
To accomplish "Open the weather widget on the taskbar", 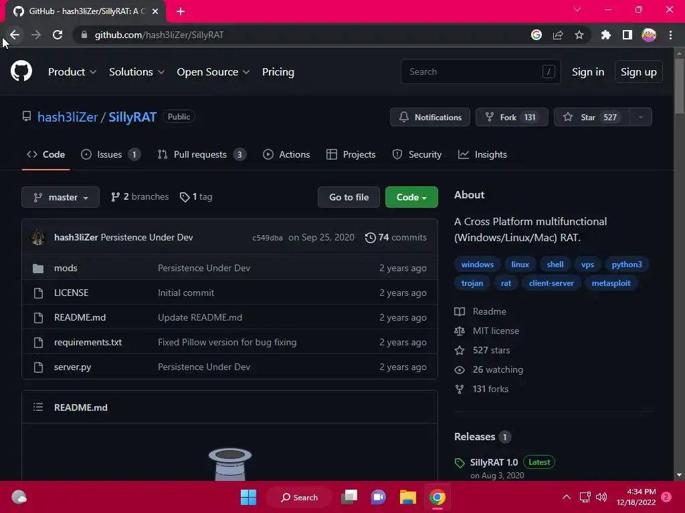I will click(x=19, y=497).
